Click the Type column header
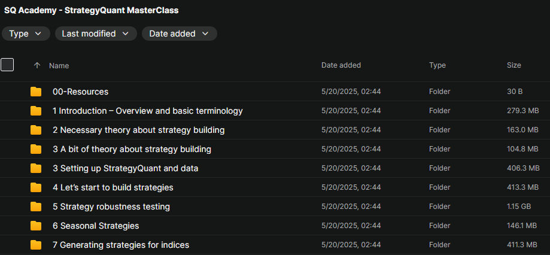Viewport: 550px width, 255px height. coord(437,65)
